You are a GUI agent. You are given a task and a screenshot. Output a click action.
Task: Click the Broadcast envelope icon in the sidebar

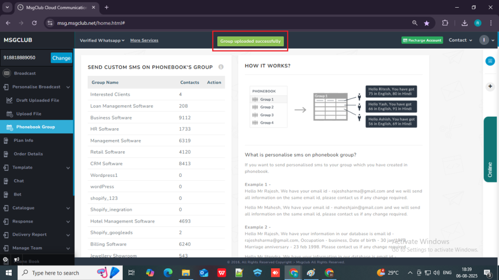tap(7, 73)
